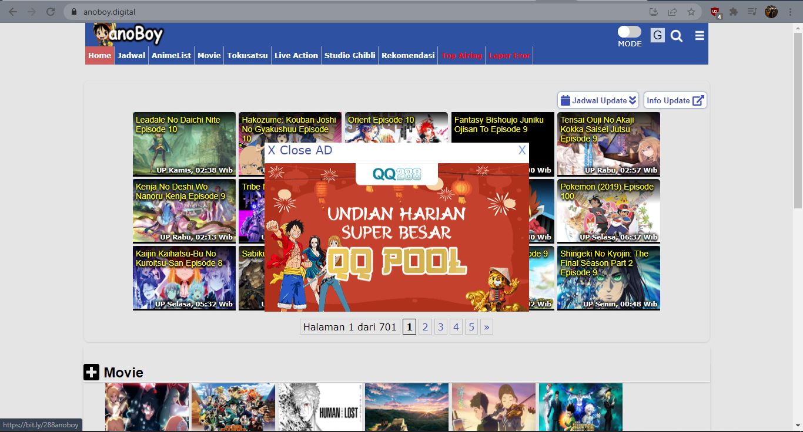Viewport: 803px width, 432px height.
Task: Open Lapor Eror menu item
Action: tap(509, 55)
